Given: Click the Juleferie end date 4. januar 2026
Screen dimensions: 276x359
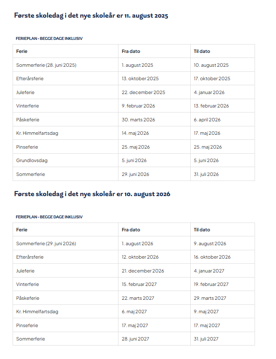Looking at the screenshot, I should [x=209, y=92].
